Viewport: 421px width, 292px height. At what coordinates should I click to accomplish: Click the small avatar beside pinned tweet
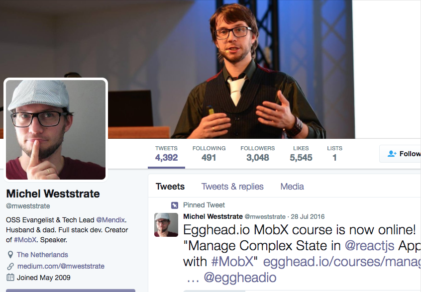(166, 225)
